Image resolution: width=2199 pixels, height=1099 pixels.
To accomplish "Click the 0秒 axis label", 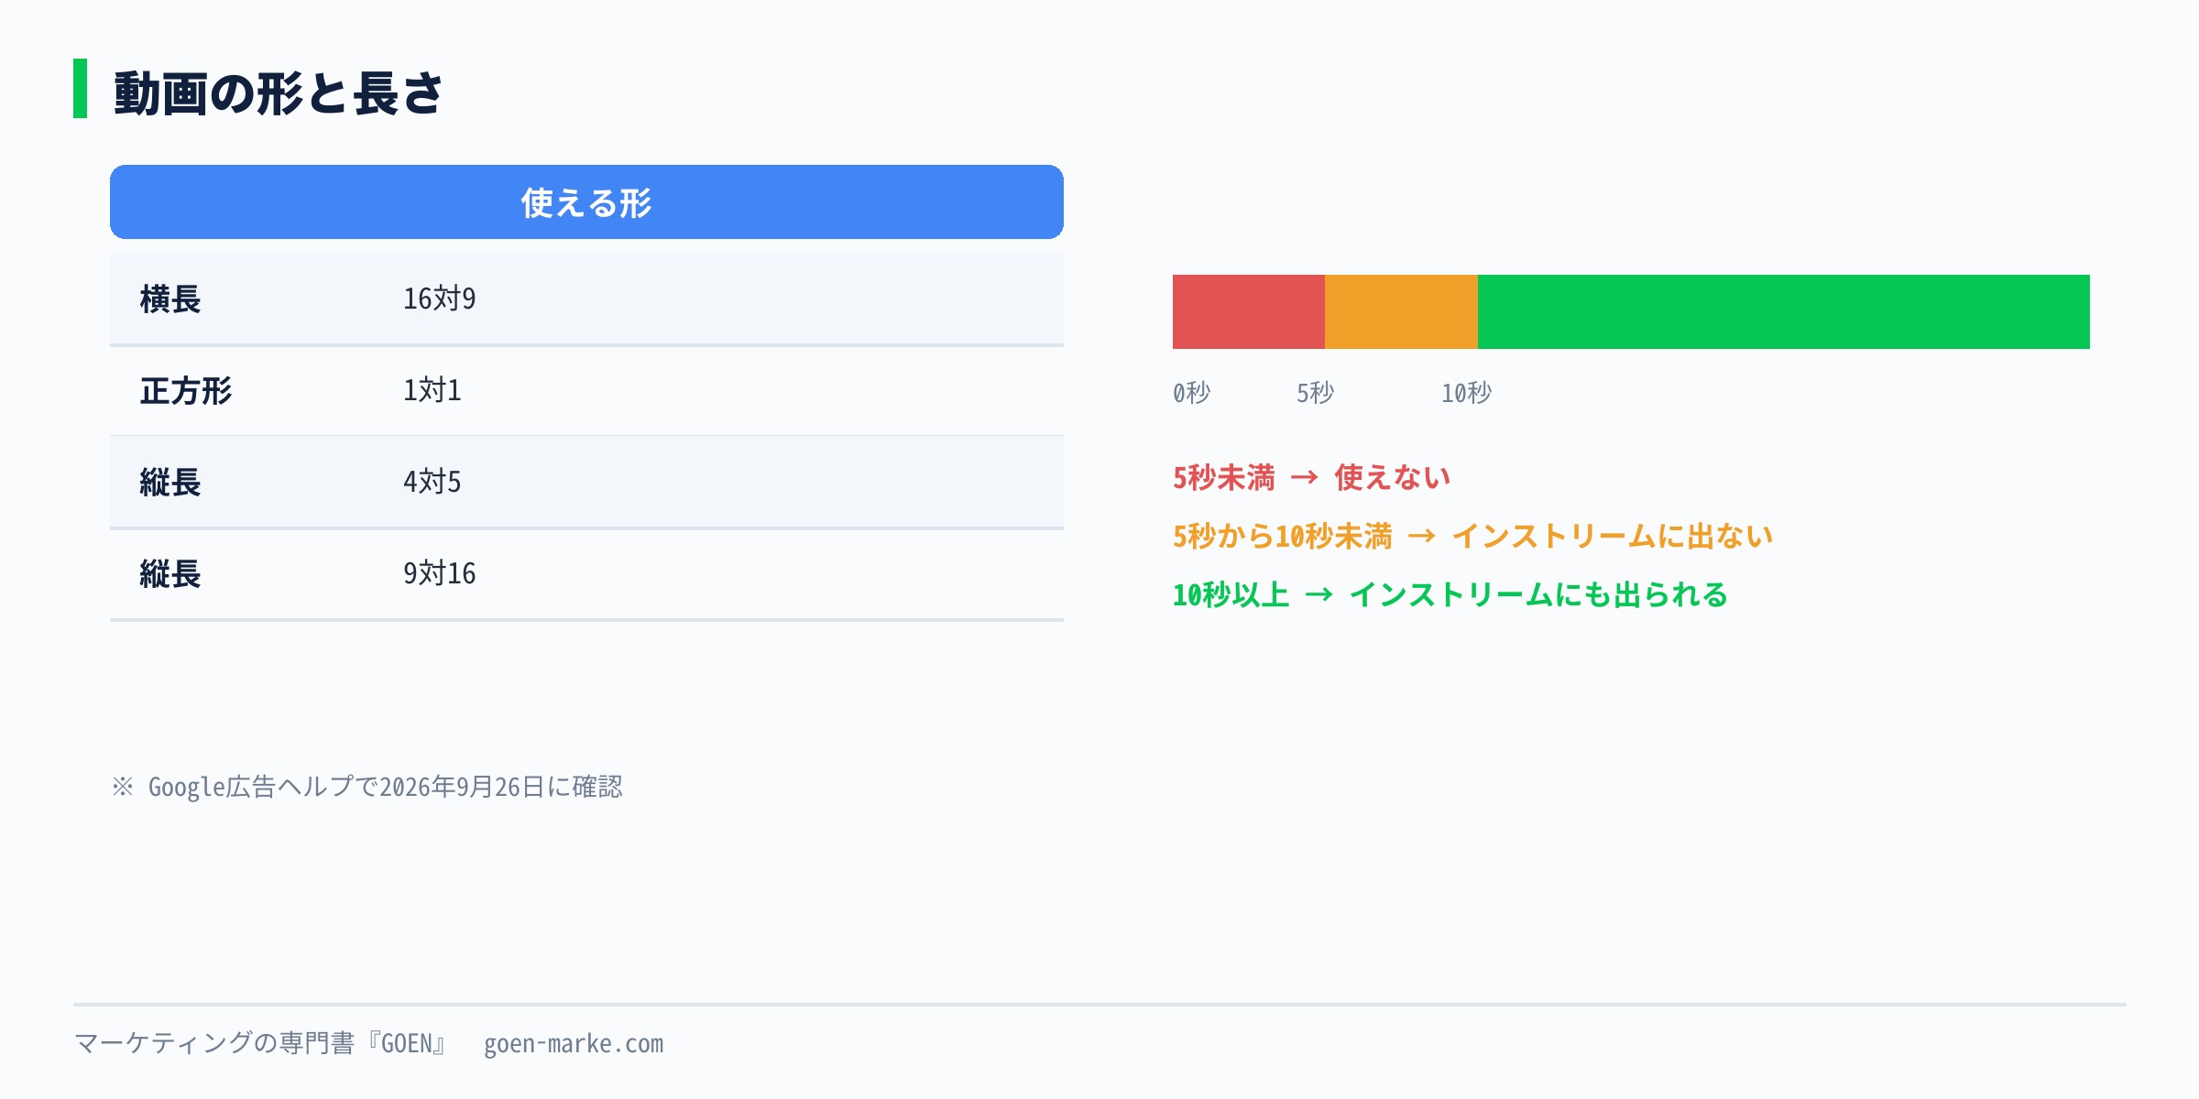I will click(x=1192, y=393).
